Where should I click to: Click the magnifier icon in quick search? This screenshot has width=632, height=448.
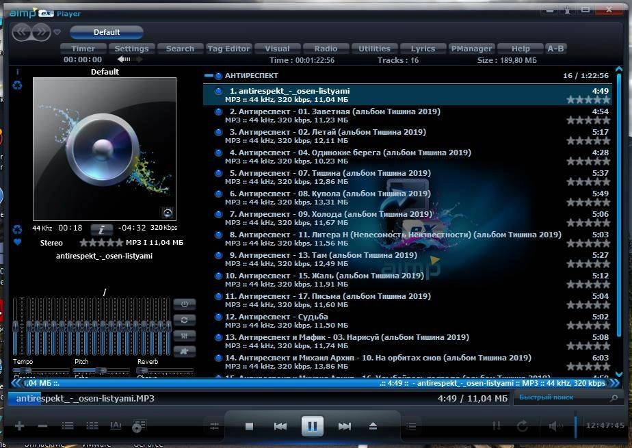pyautogui.click(x=614, y=397)
